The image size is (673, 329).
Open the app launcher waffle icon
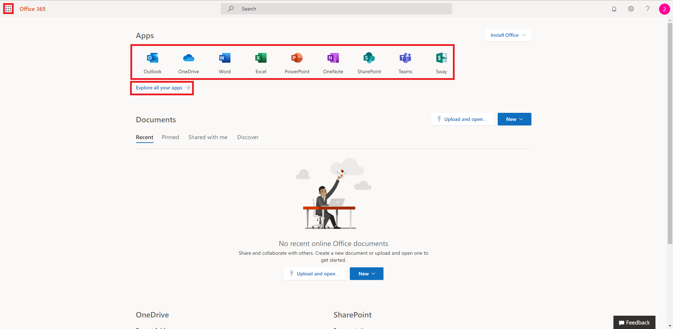coord(8,9)
